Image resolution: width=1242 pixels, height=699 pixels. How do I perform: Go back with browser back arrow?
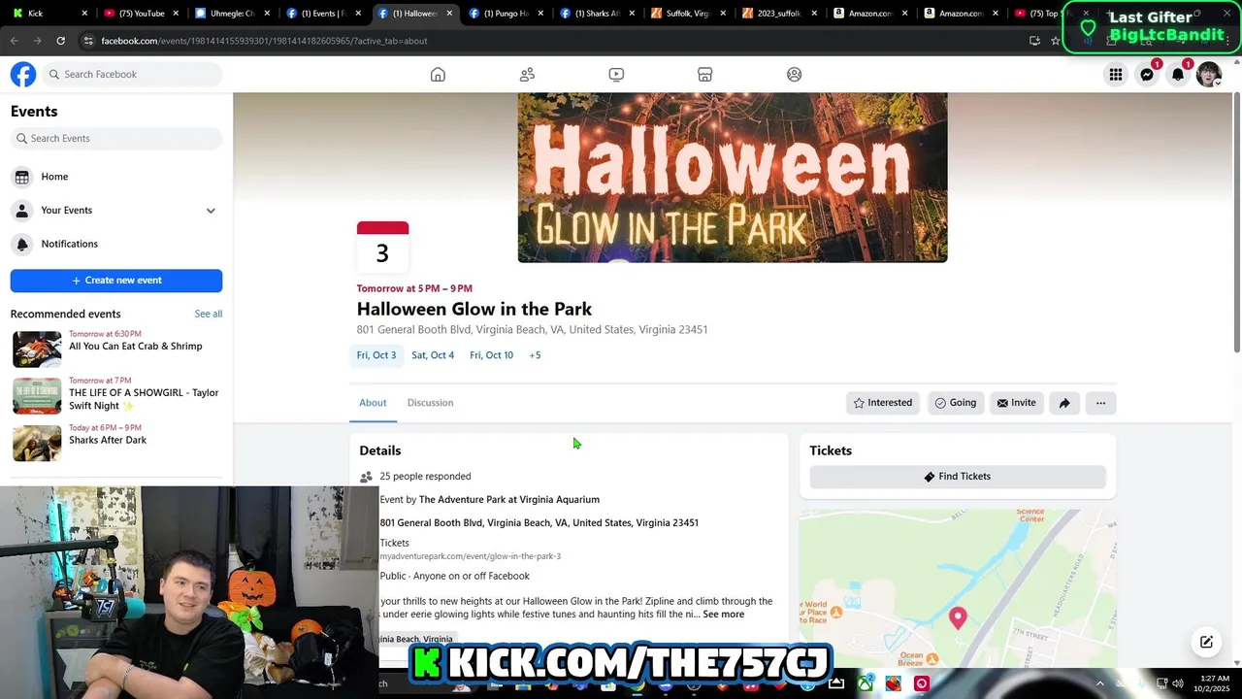pyautogui.click(x=14, y=41)
